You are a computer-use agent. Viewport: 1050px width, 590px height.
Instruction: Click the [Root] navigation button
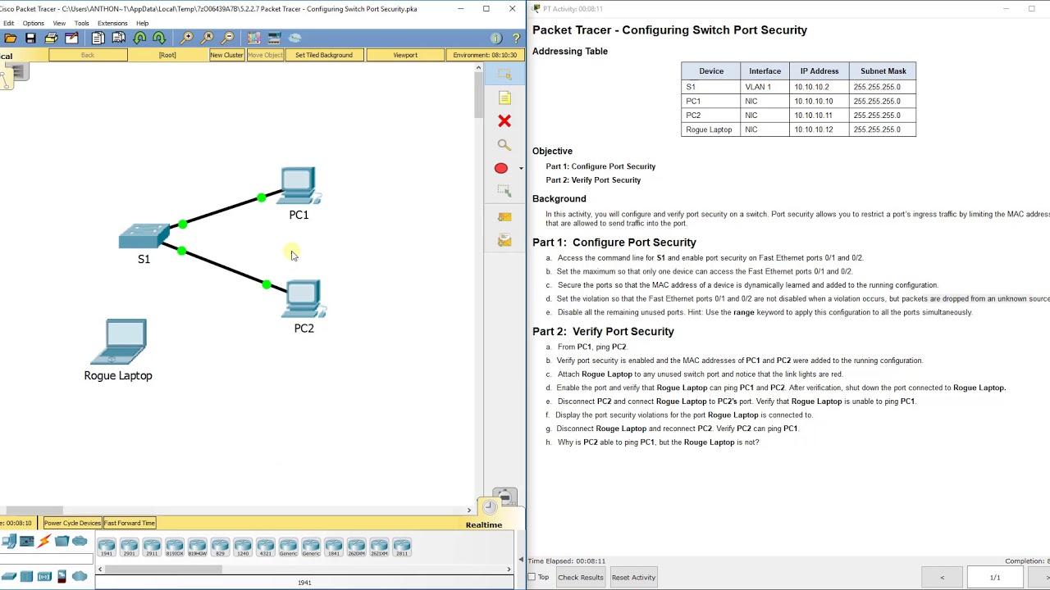tap(167, 55)
